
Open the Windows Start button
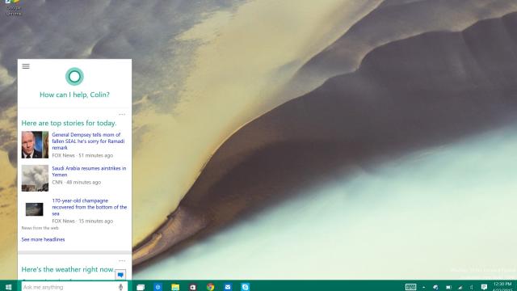coord(9,287)
